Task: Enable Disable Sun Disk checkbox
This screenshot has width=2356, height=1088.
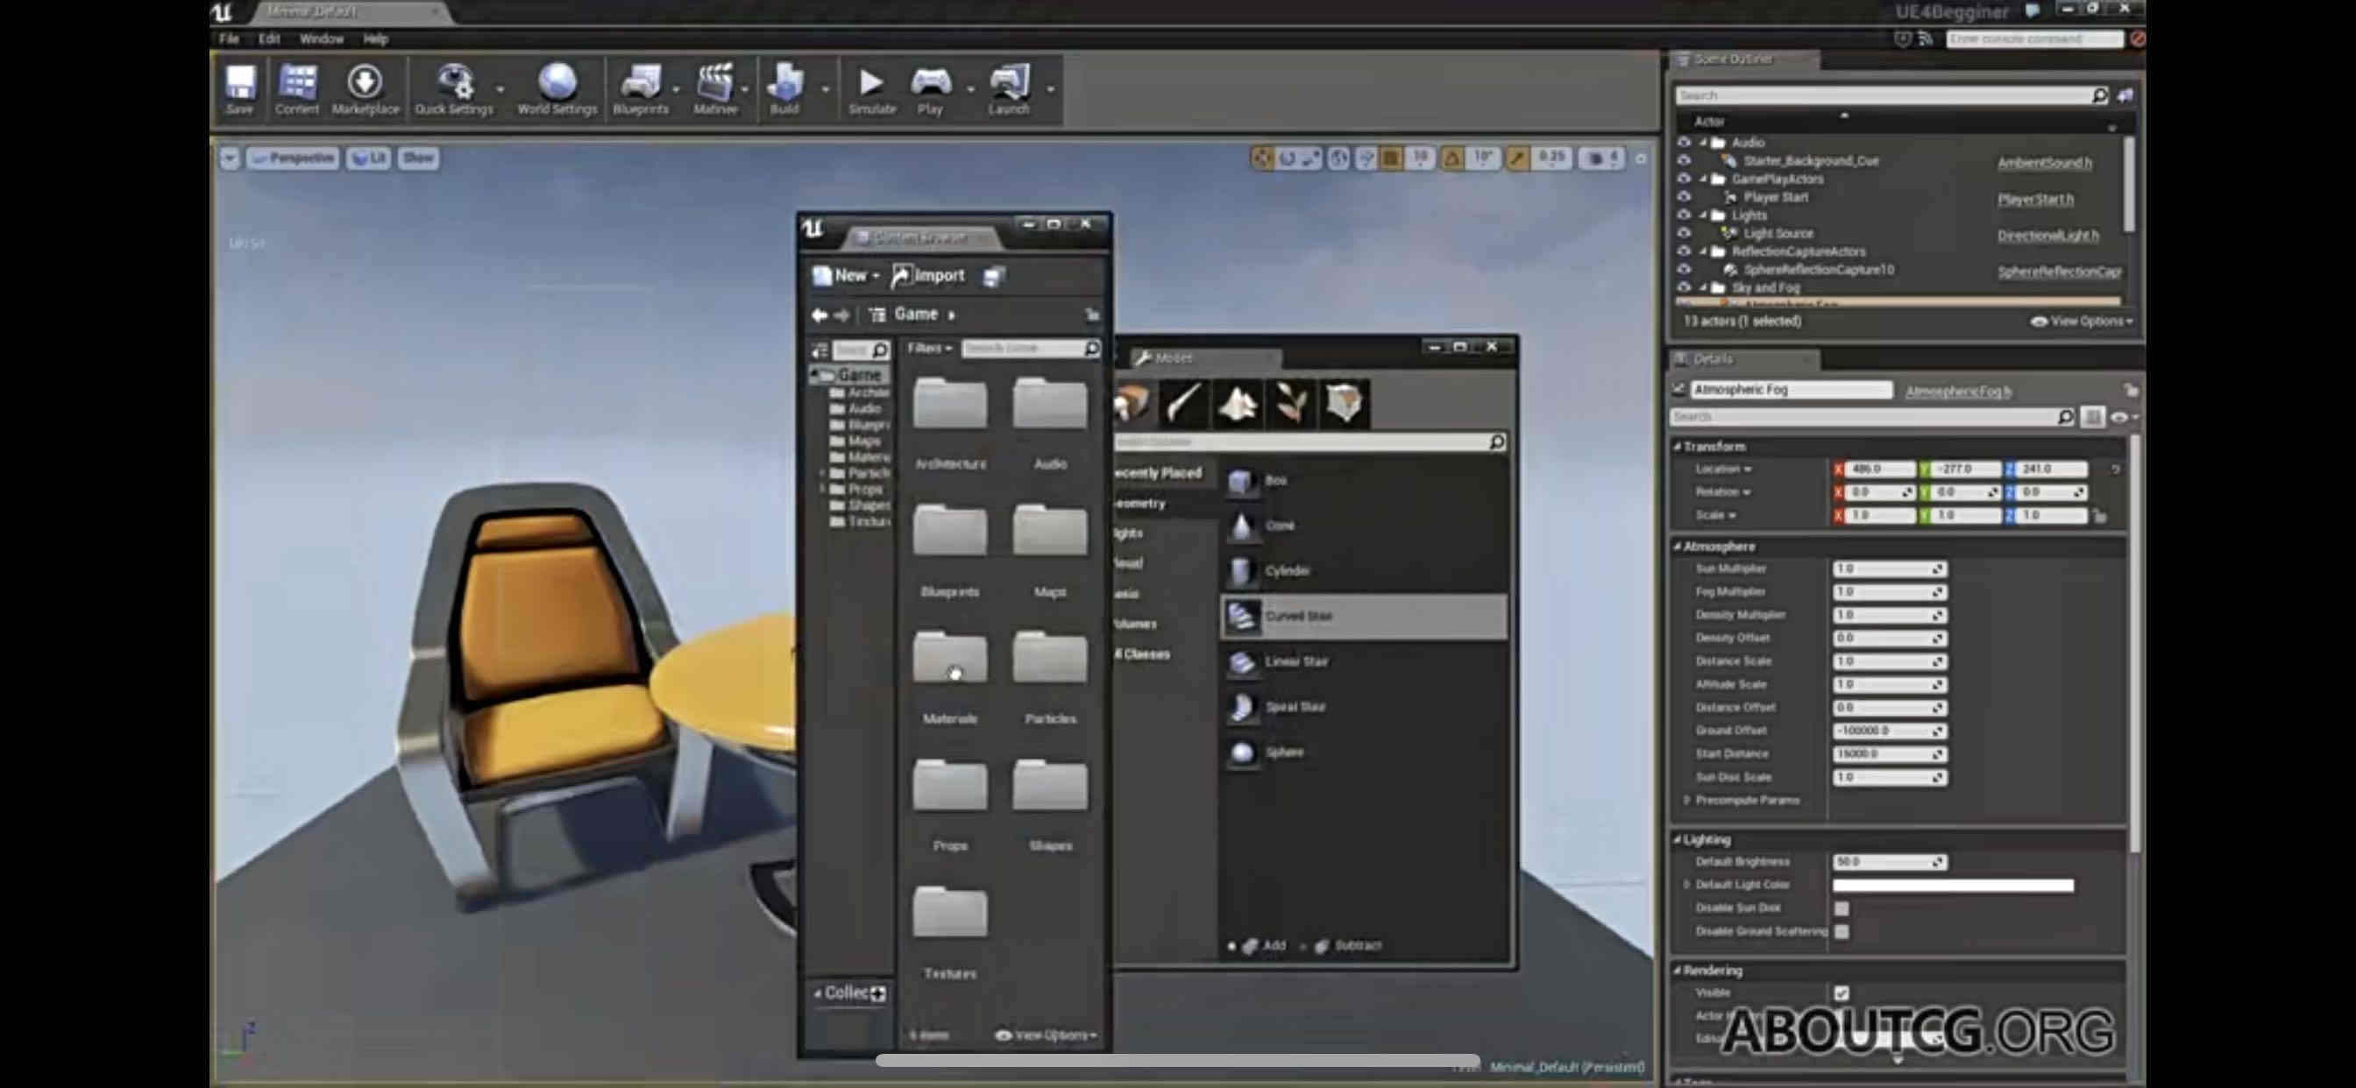Action: (1842, 908)
